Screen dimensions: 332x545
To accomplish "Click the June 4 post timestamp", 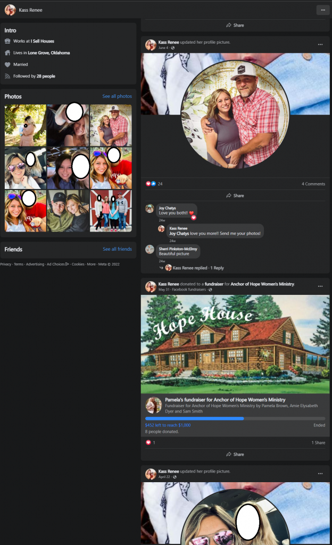I will tap(163, 48).
